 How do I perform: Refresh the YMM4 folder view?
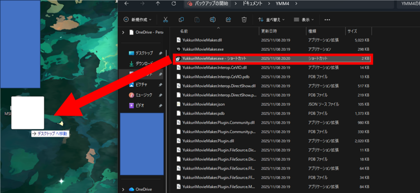[173, 4]
